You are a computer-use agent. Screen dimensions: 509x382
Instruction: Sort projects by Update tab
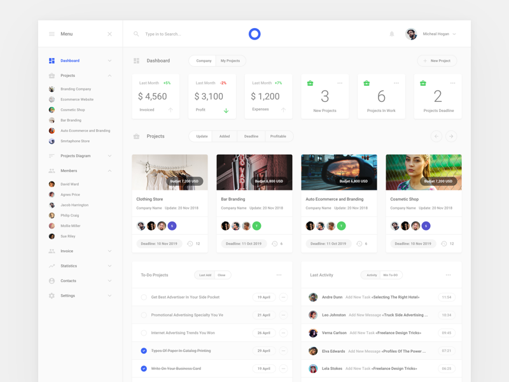(x=202, y=136)
